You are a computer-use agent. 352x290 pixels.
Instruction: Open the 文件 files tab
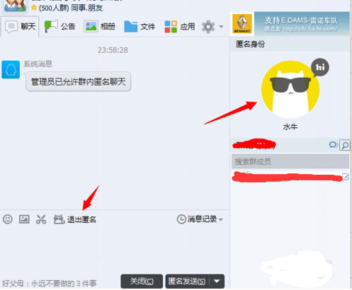pos(140,26)
